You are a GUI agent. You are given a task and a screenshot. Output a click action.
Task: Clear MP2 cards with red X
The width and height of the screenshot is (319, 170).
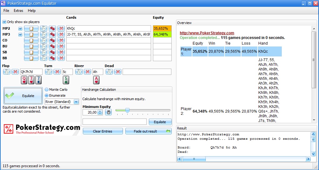(61, 28)
